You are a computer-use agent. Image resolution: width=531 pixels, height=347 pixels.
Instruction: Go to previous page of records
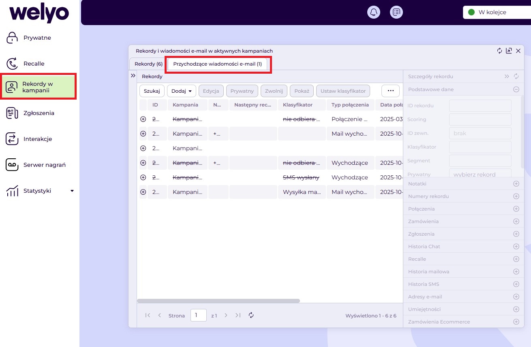tap(160, 315)
